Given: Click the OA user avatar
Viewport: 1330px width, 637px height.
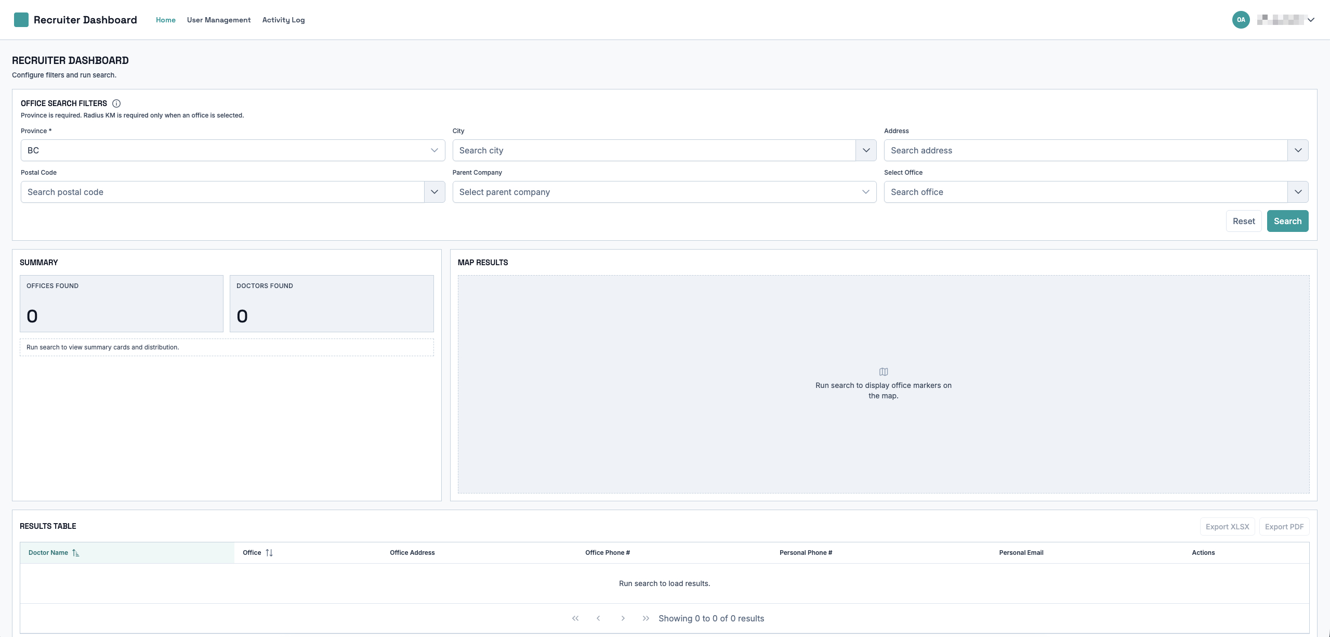Looking at the screenshot, I should pos(1241,20).
